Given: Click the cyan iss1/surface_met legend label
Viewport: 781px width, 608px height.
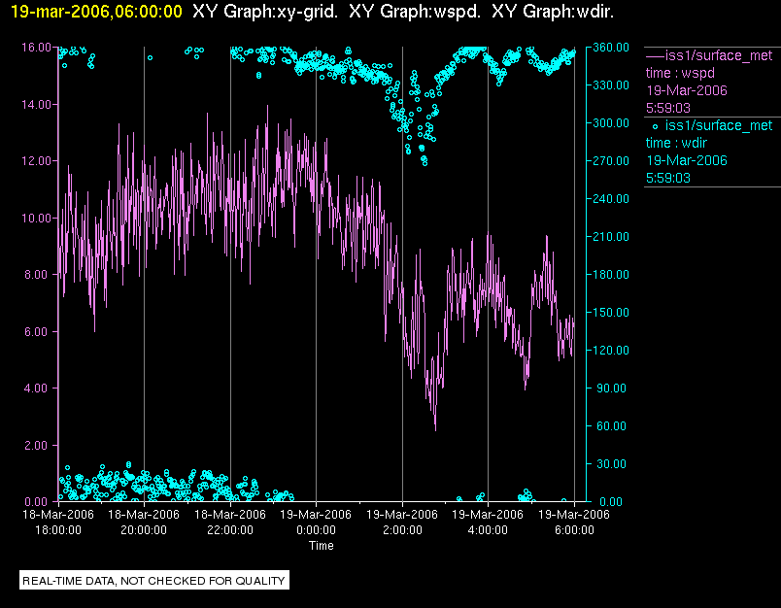Looking at the screenshot, I should [719, 125].
